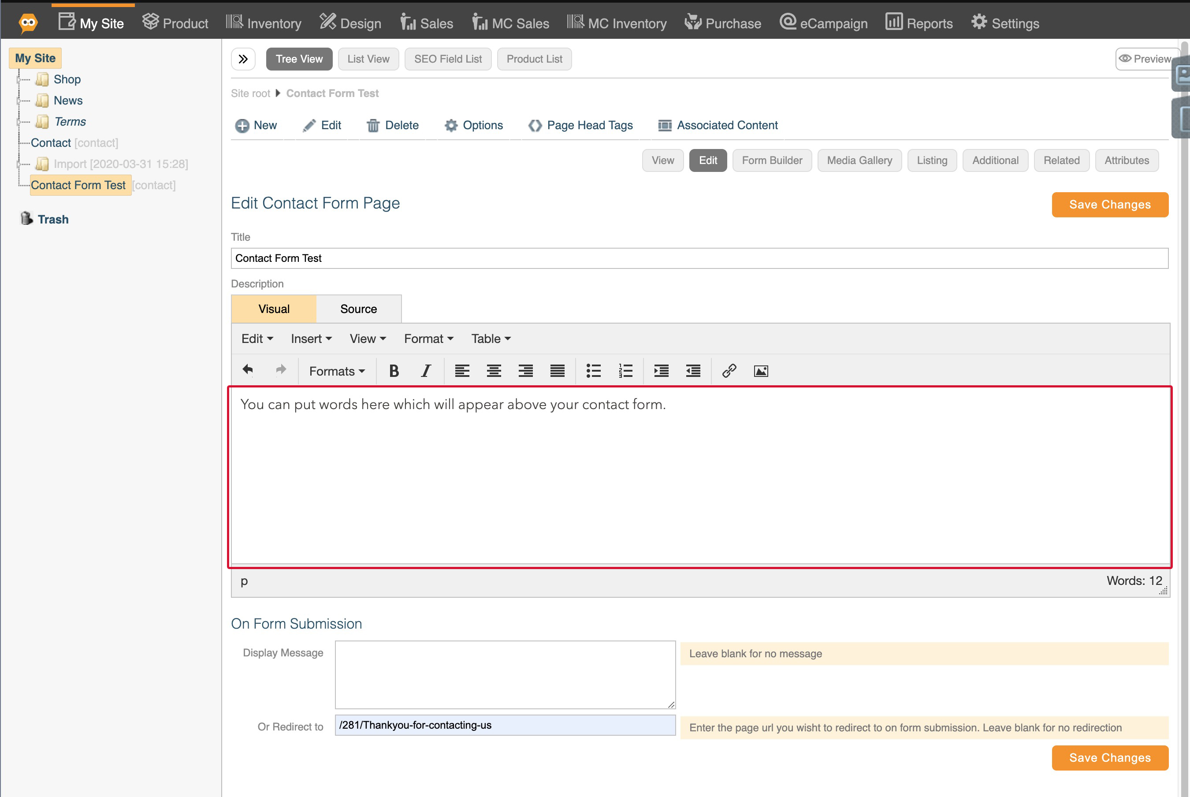Viewport: 1190px width, 797px height.
Task: Open the Form Builder tab
Action: tap(771, 160)
